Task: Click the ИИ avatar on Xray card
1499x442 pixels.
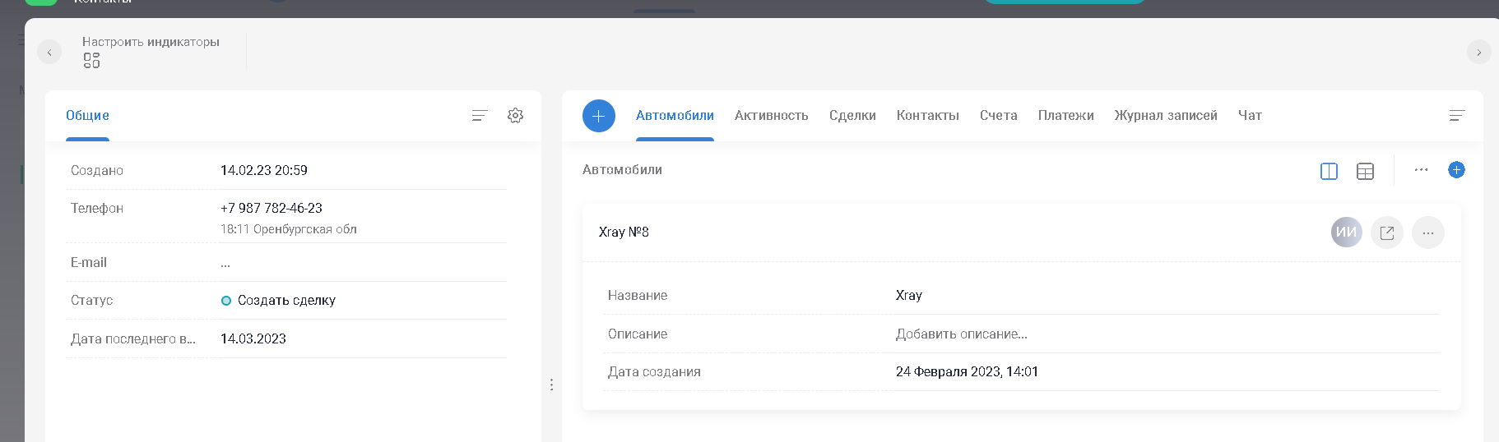Action: pyautogui.click(x=1346, y=233)
